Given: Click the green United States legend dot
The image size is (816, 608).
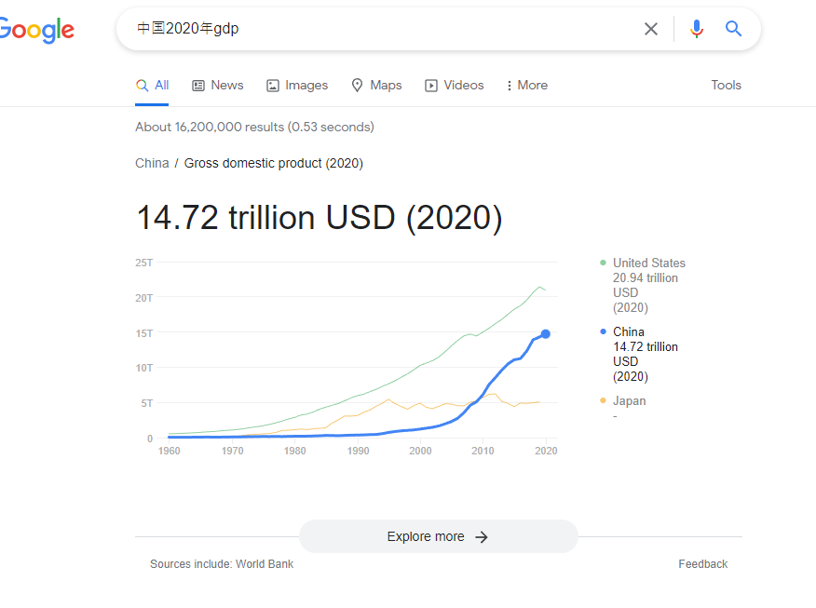Looking at the screenshot, I should (604, 263).
